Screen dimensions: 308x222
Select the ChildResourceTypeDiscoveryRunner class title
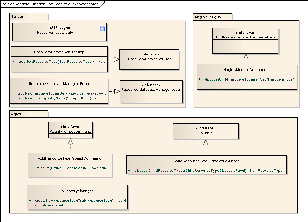(x=206, y=161)
